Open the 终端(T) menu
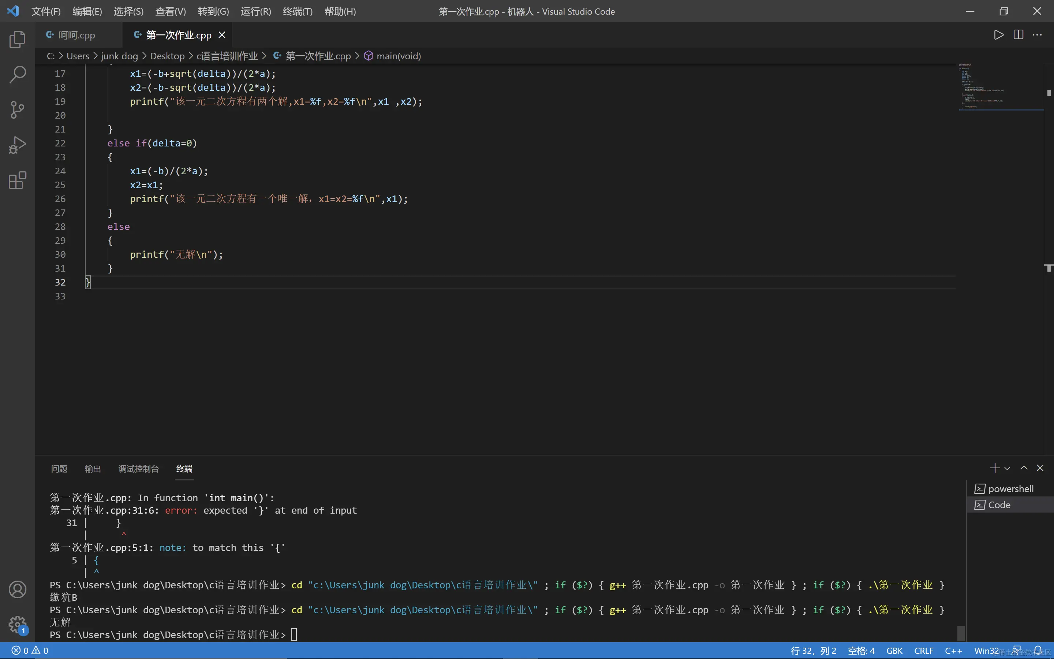The width and height of the screenshot is (1054, 659). [298, 11]
